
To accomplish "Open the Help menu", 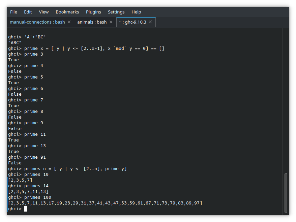I will coord(136,12).
